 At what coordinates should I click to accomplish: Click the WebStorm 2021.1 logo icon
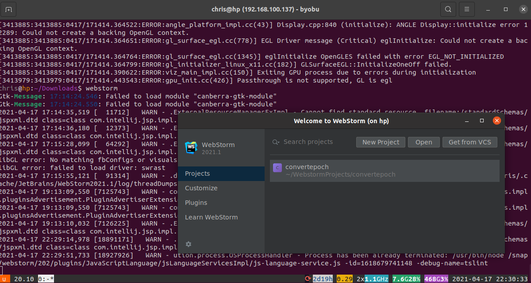pos(190,148)
